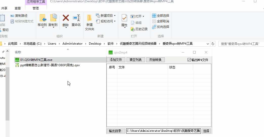This screenshot has height=137, width=264.
Task: Select the 01.QSV转MP4工具.exe file icon
Action: (x=17, y=60)
